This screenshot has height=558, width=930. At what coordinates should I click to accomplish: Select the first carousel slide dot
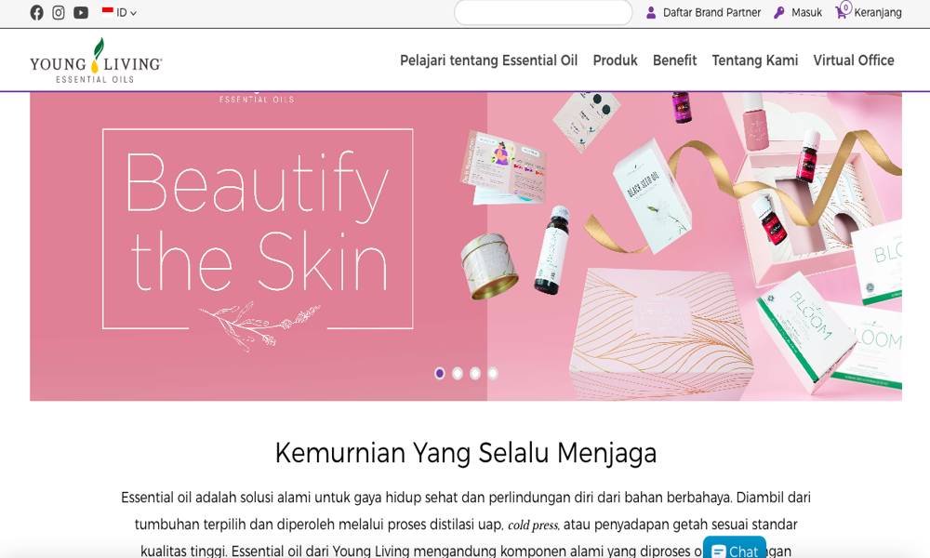[x=440, y=373]
